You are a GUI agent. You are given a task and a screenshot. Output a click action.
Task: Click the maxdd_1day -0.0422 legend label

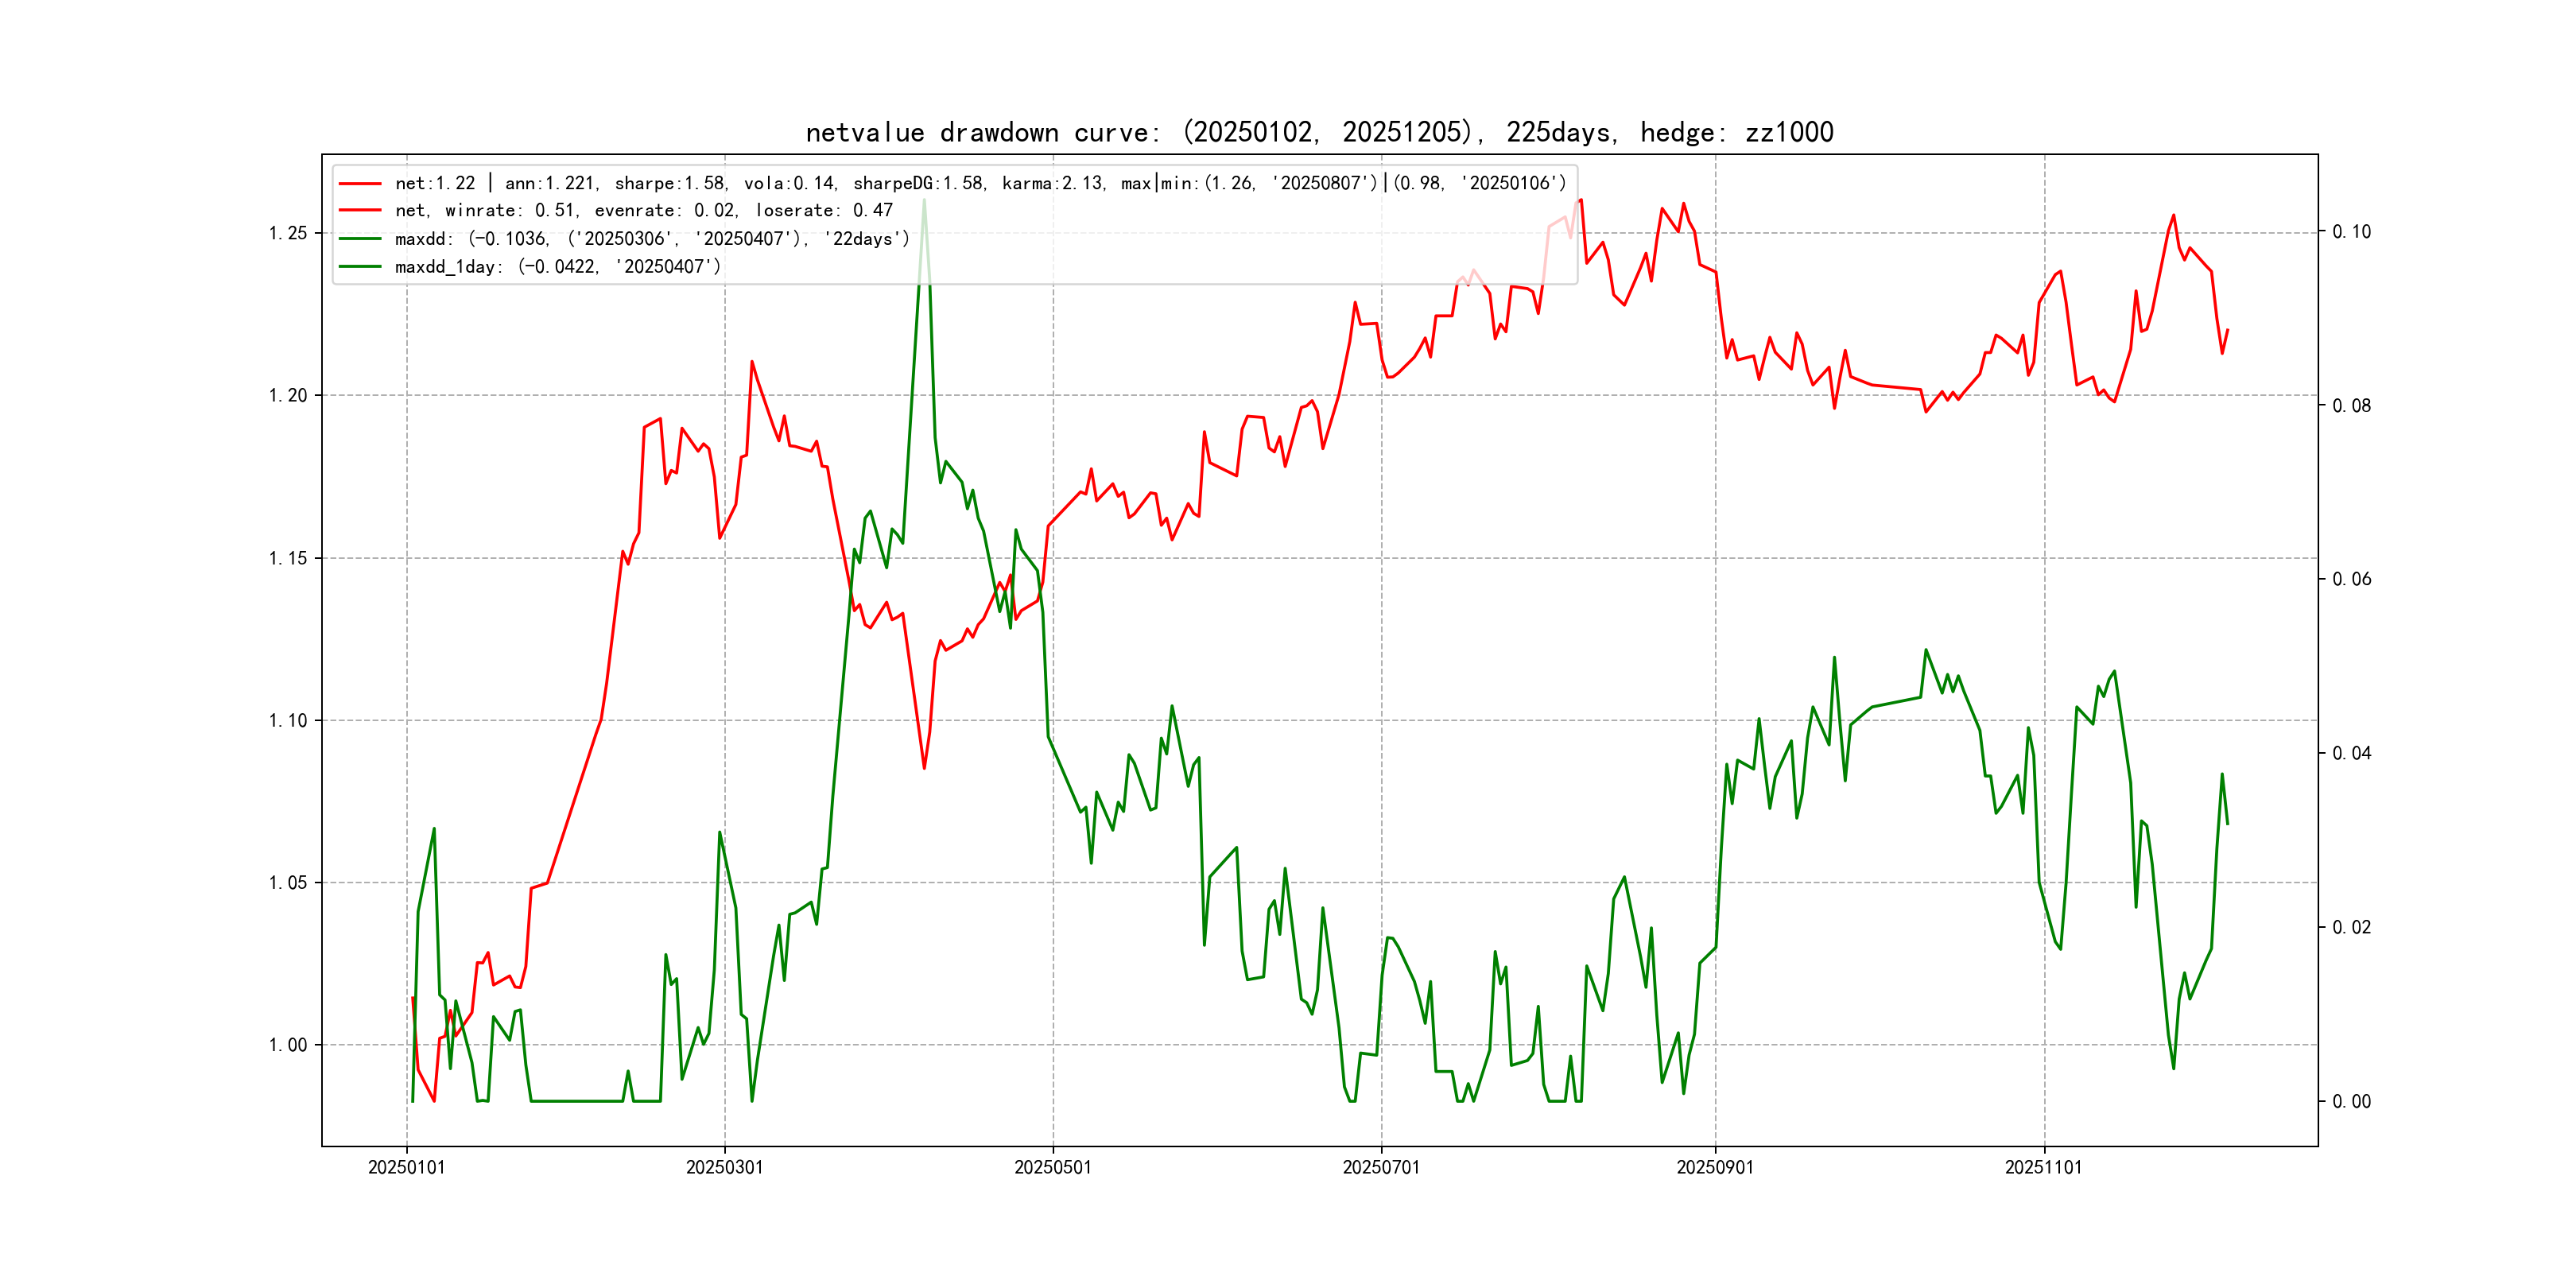(557, 267)
